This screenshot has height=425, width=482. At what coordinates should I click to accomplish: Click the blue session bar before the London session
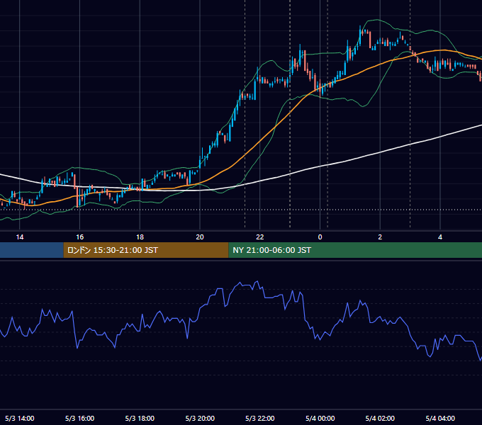point(32,250)
